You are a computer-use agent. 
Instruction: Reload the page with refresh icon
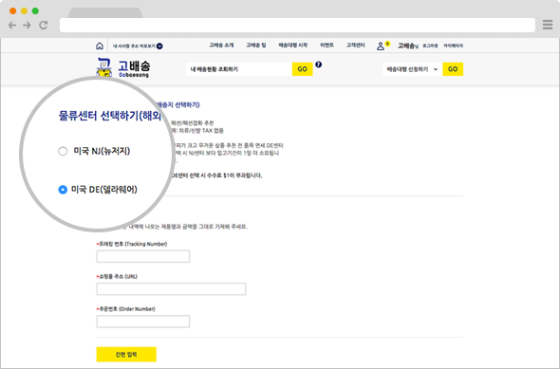point(44,25)
